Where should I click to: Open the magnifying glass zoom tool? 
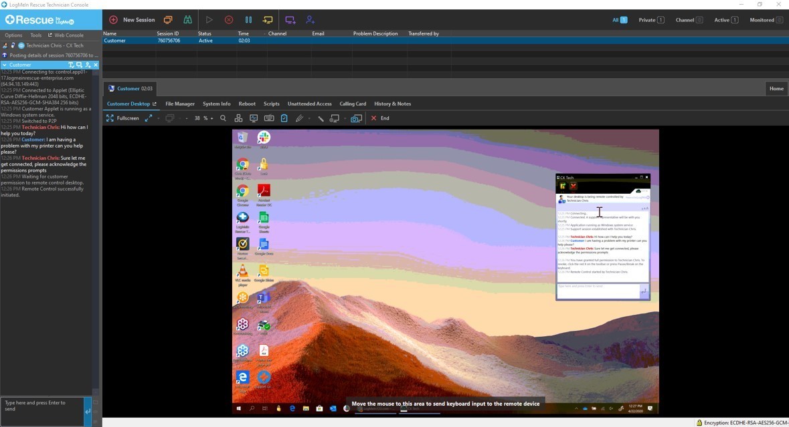[x=223, y=118]
